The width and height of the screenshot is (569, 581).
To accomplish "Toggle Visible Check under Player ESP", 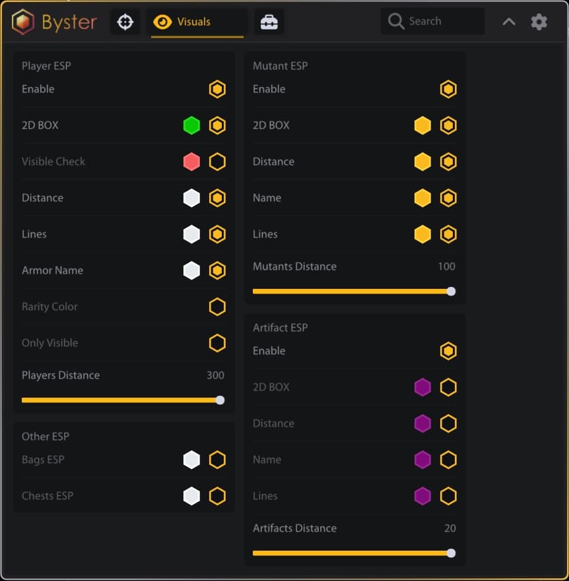I will coord(217,162).
